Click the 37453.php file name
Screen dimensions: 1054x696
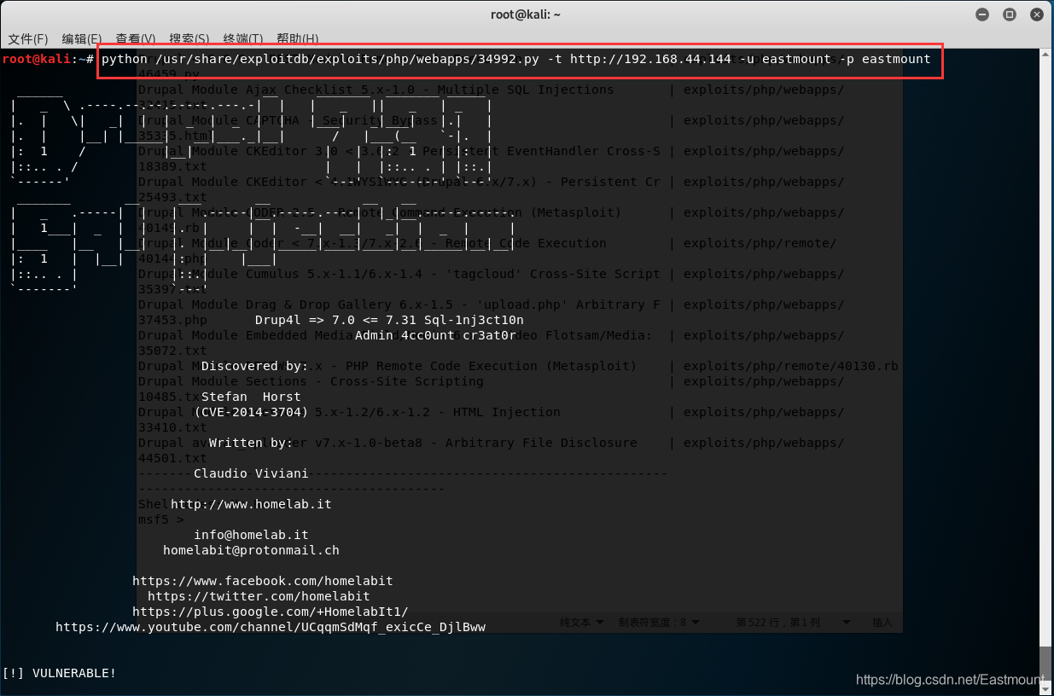point(172,320)
